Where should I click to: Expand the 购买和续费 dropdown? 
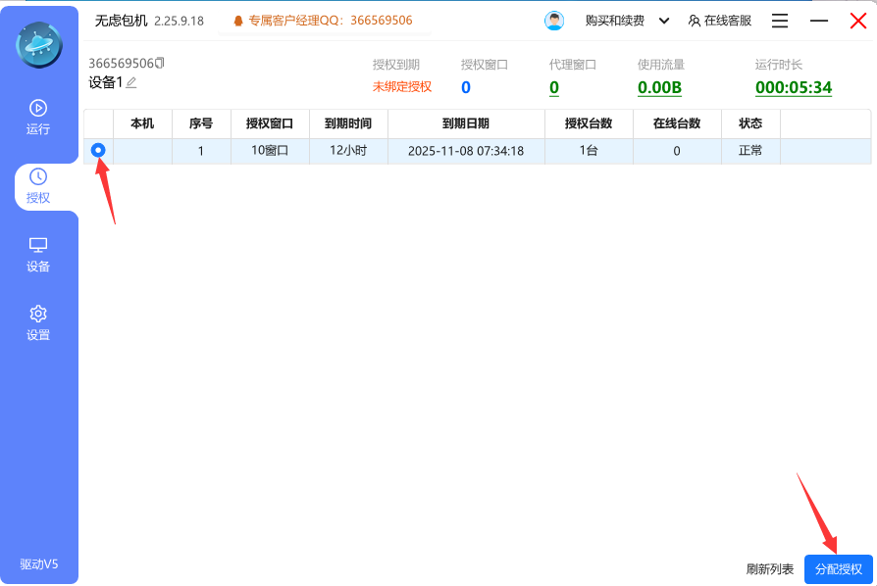pos(664,21)
